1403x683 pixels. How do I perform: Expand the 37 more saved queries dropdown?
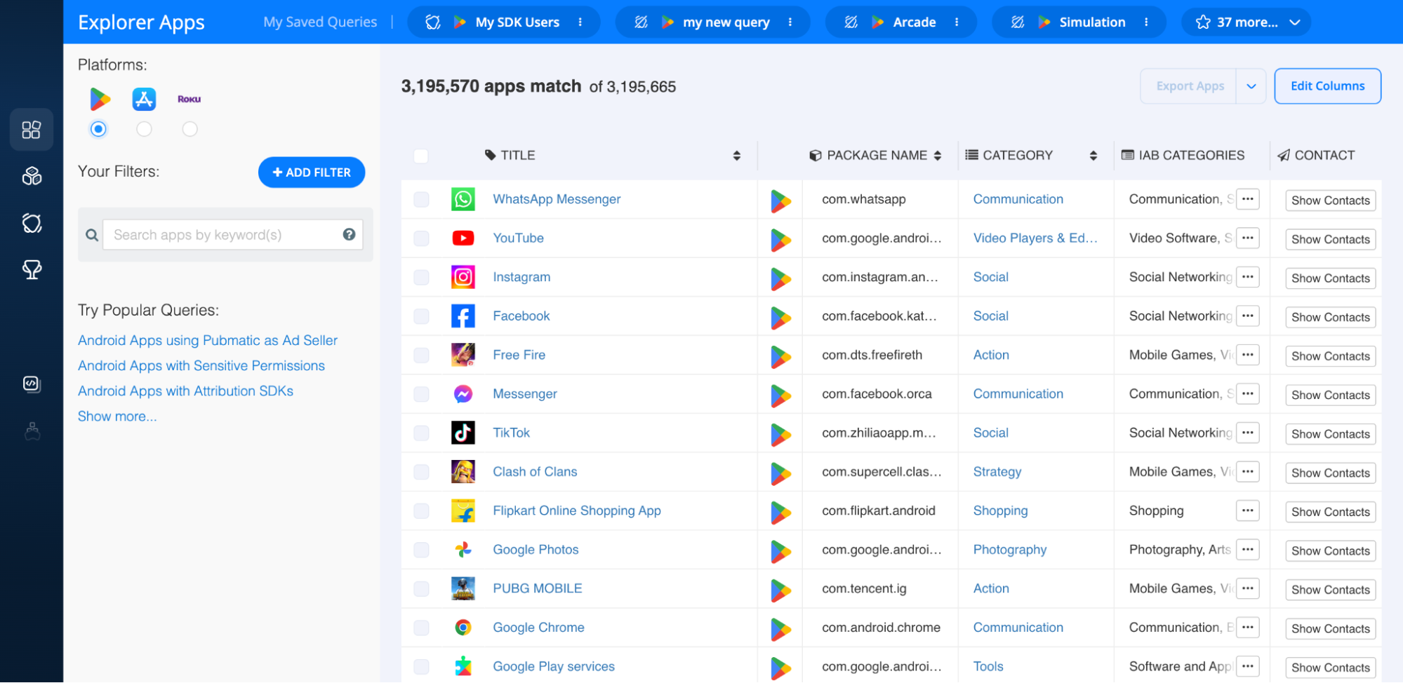point(1246,22)
